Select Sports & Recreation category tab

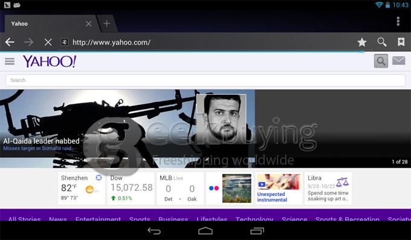point(348,219)
